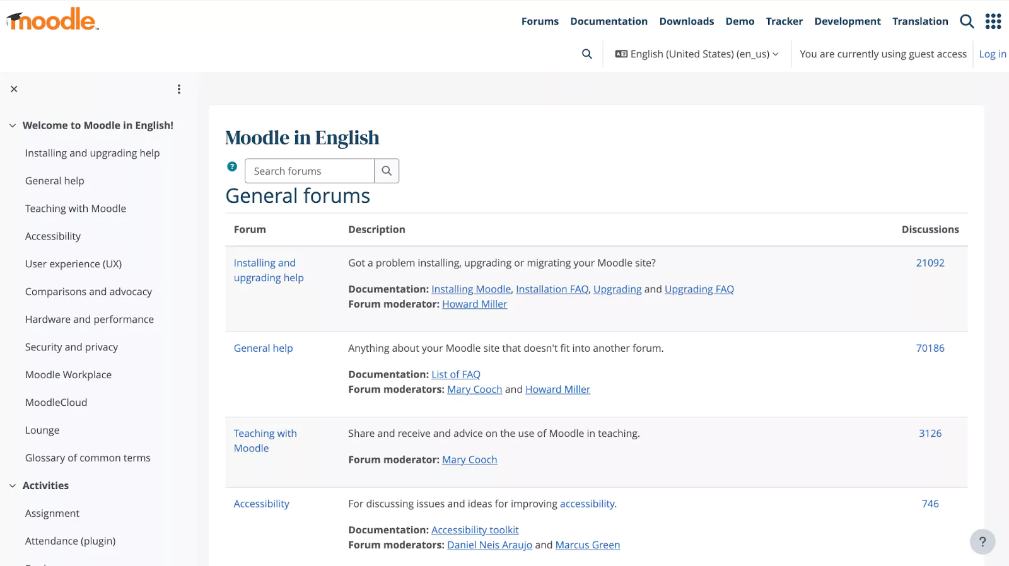Viewport: 1009px width, 566px height.
Task: Select Assignment in sidebar activities
Action: coord(52,514)
